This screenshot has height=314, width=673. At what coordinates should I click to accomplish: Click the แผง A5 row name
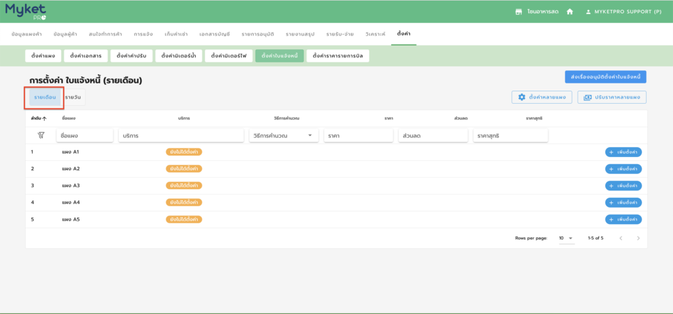click(71, 219)
